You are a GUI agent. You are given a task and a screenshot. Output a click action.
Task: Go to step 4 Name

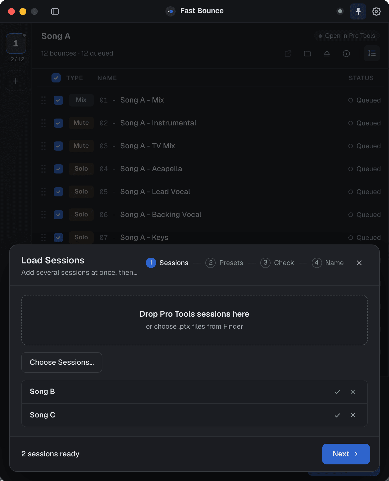(x=328, y=263)
